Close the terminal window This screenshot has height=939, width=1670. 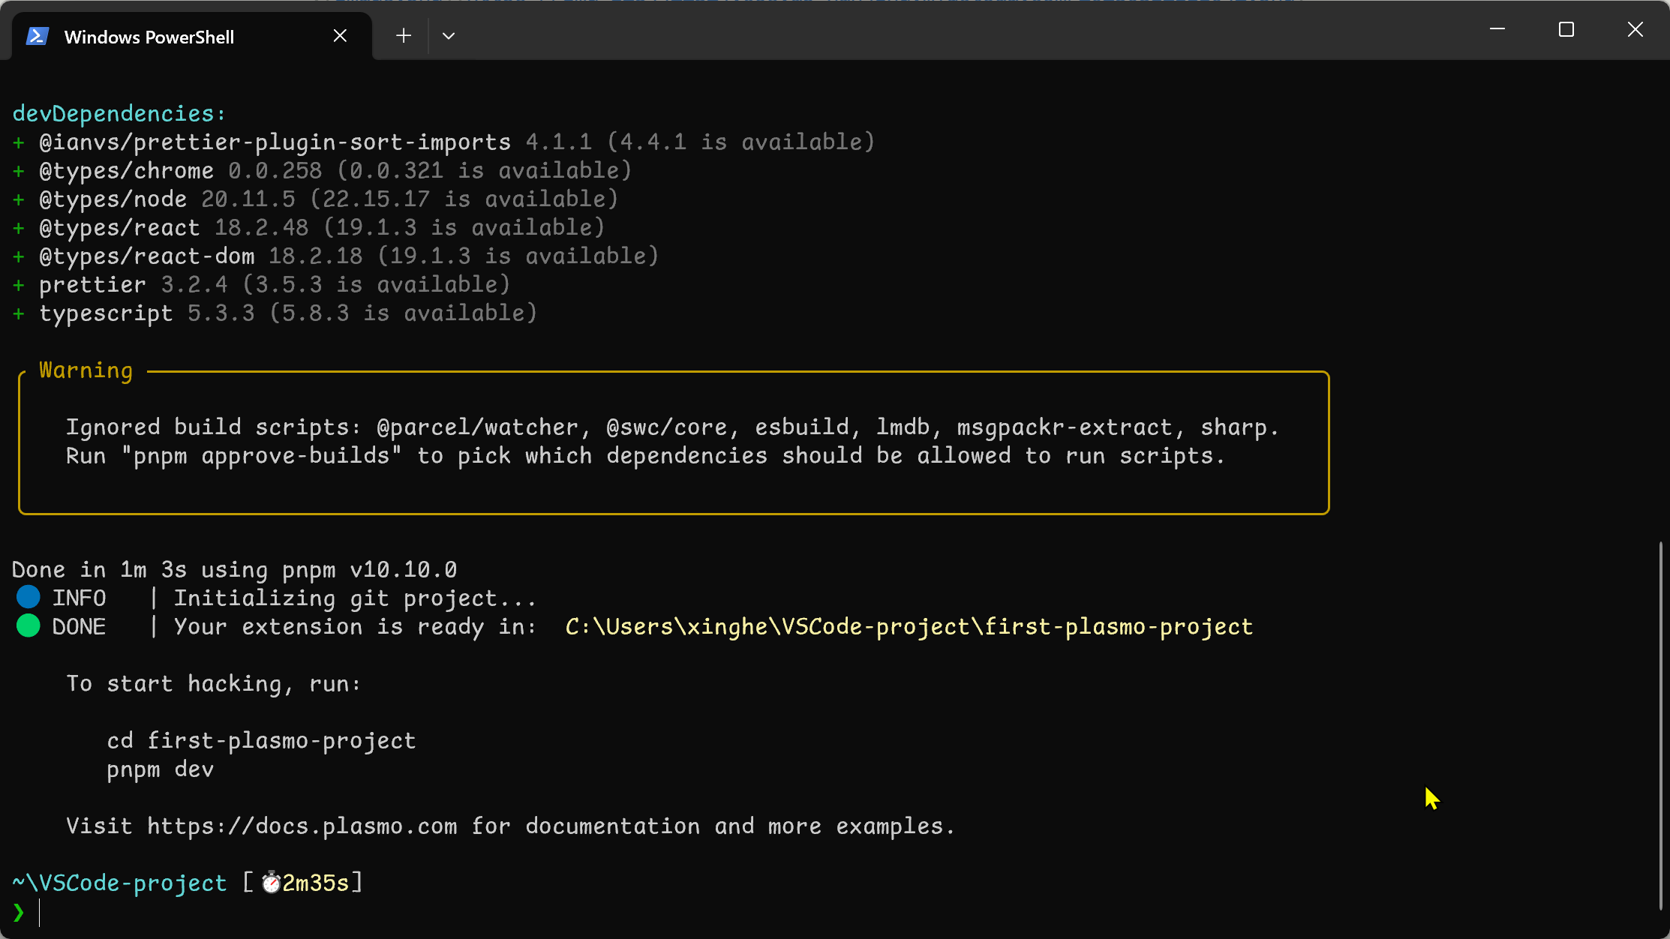point(1635,29)
